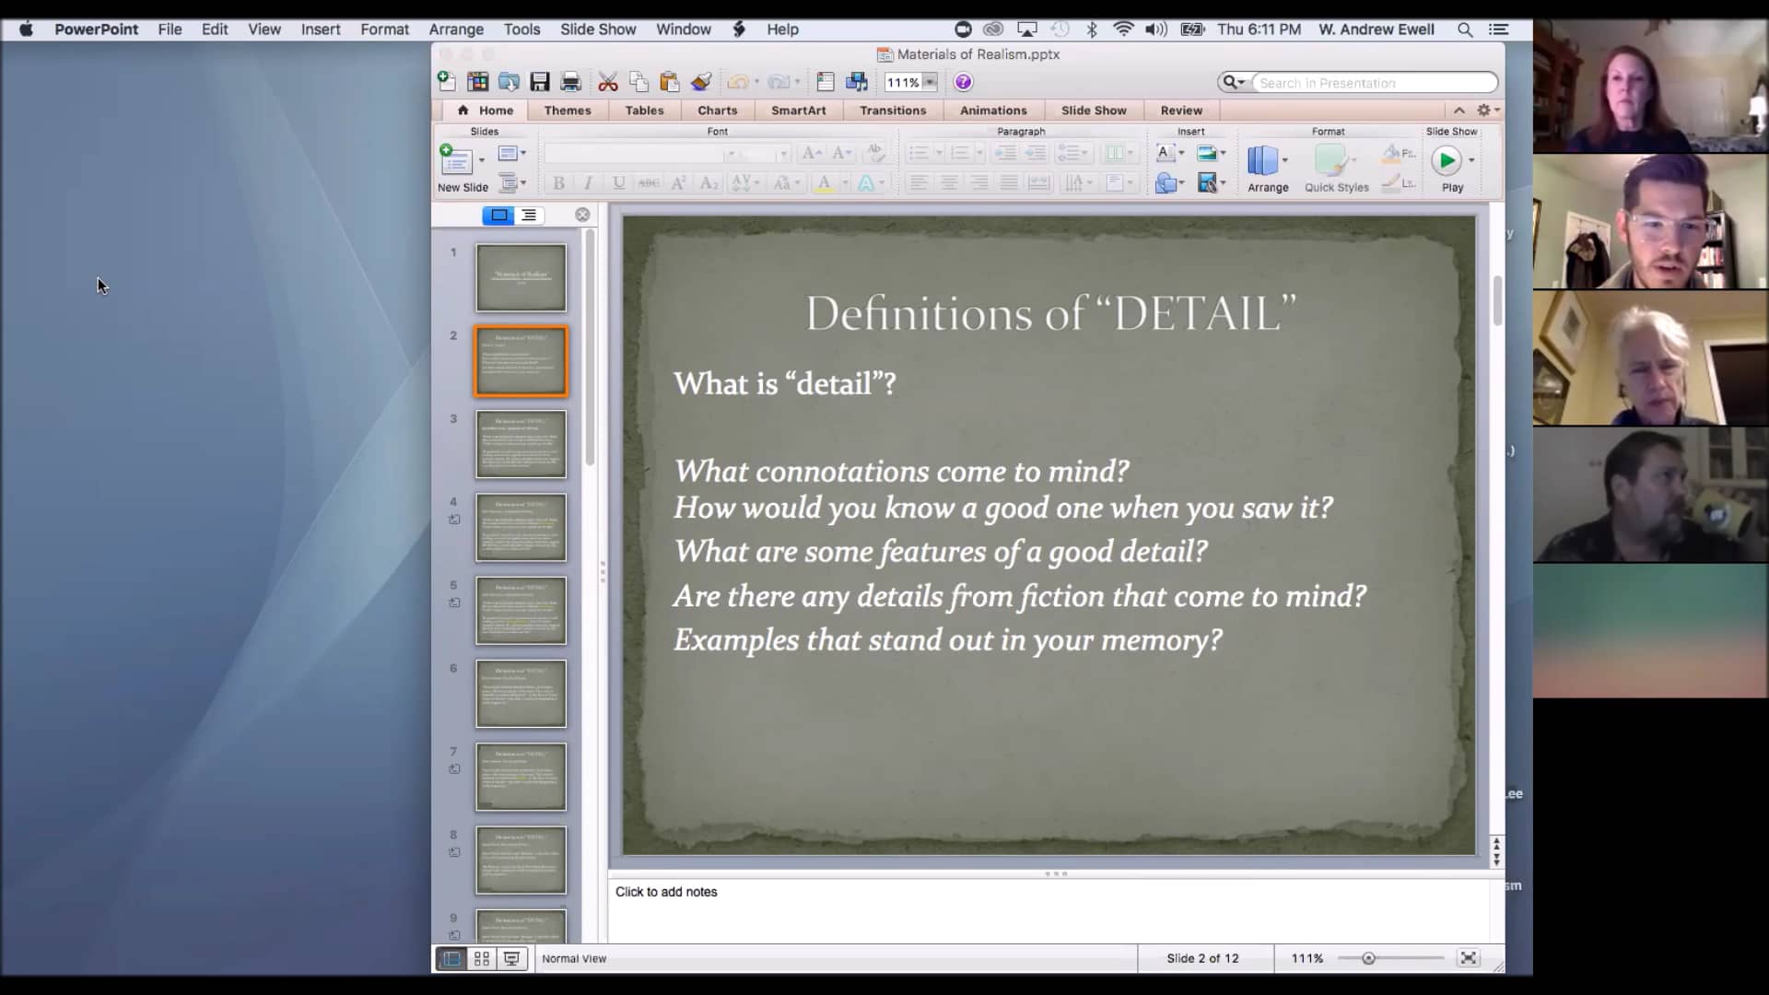1769x995 pixels.
Task: Open the Print dialog via printer icon
Action: pyautogui.click(x=570, y=81)
